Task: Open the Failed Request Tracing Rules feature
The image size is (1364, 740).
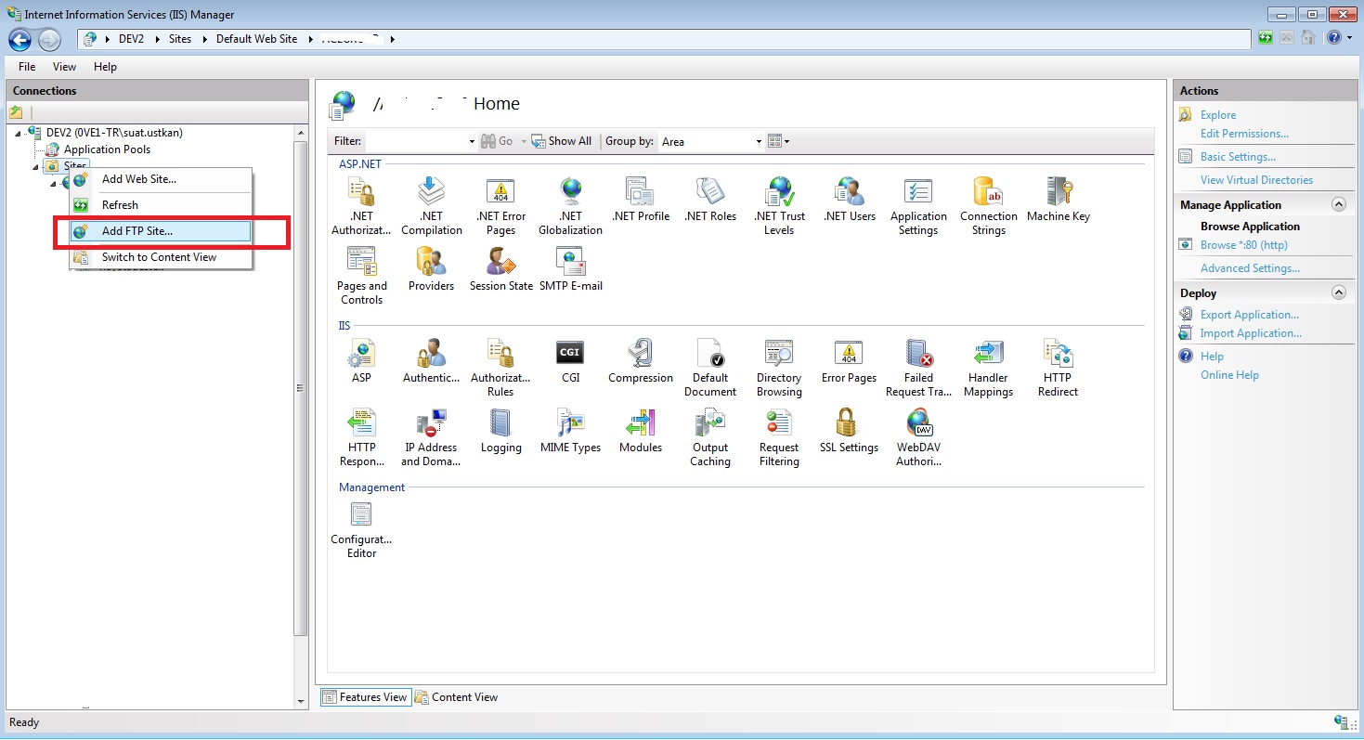Action: click(x=918, y=368)
